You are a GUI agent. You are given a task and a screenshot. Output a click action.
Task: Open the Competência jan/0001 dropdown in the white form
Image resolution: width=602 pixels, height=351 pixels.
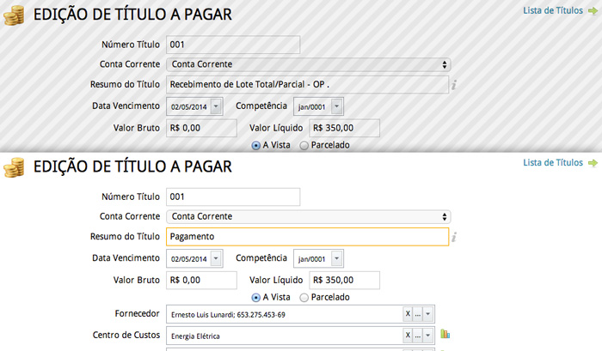336,258
